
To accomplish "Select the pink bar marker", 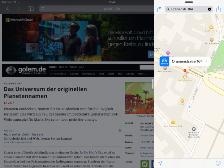I will (x=168, y=53).
